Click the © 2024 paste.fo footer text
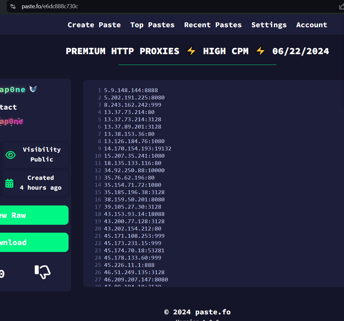Screen dimensions: 344x321 [x=197, y=312]
